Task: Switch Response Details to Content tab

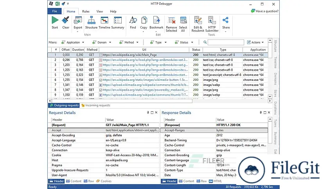Action: tap(187, 181)
